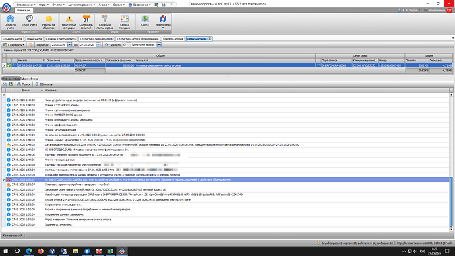Open Точки учета ribbon icon
Screen dimensions: 455x256
[x=29, y=21]
